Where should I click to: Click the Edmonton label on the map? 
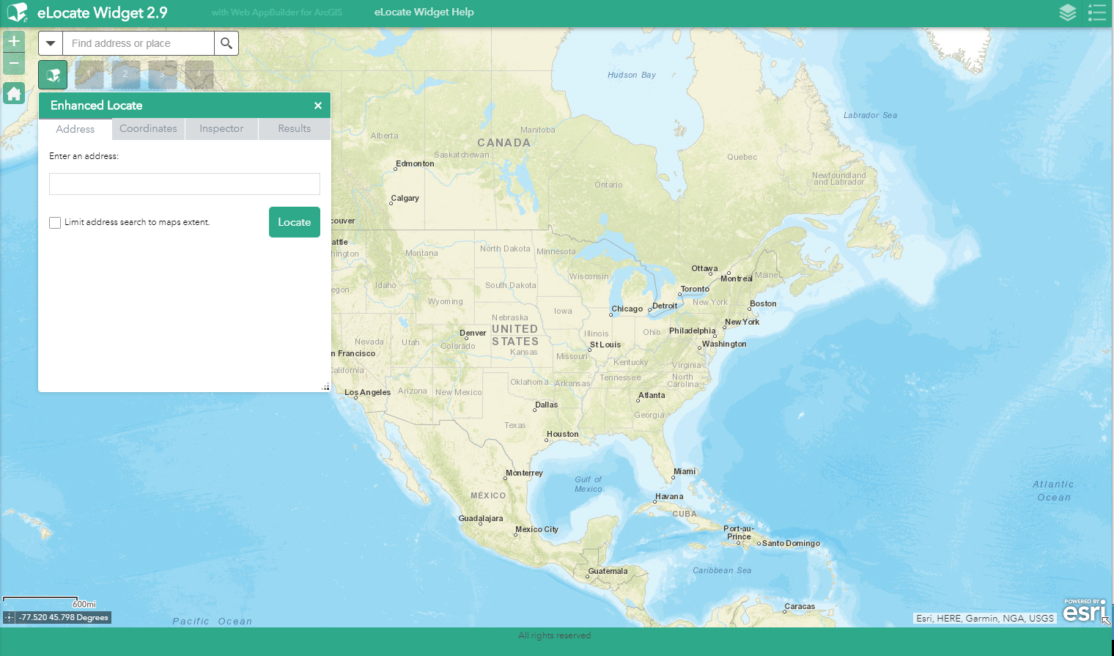click(415, 164)
